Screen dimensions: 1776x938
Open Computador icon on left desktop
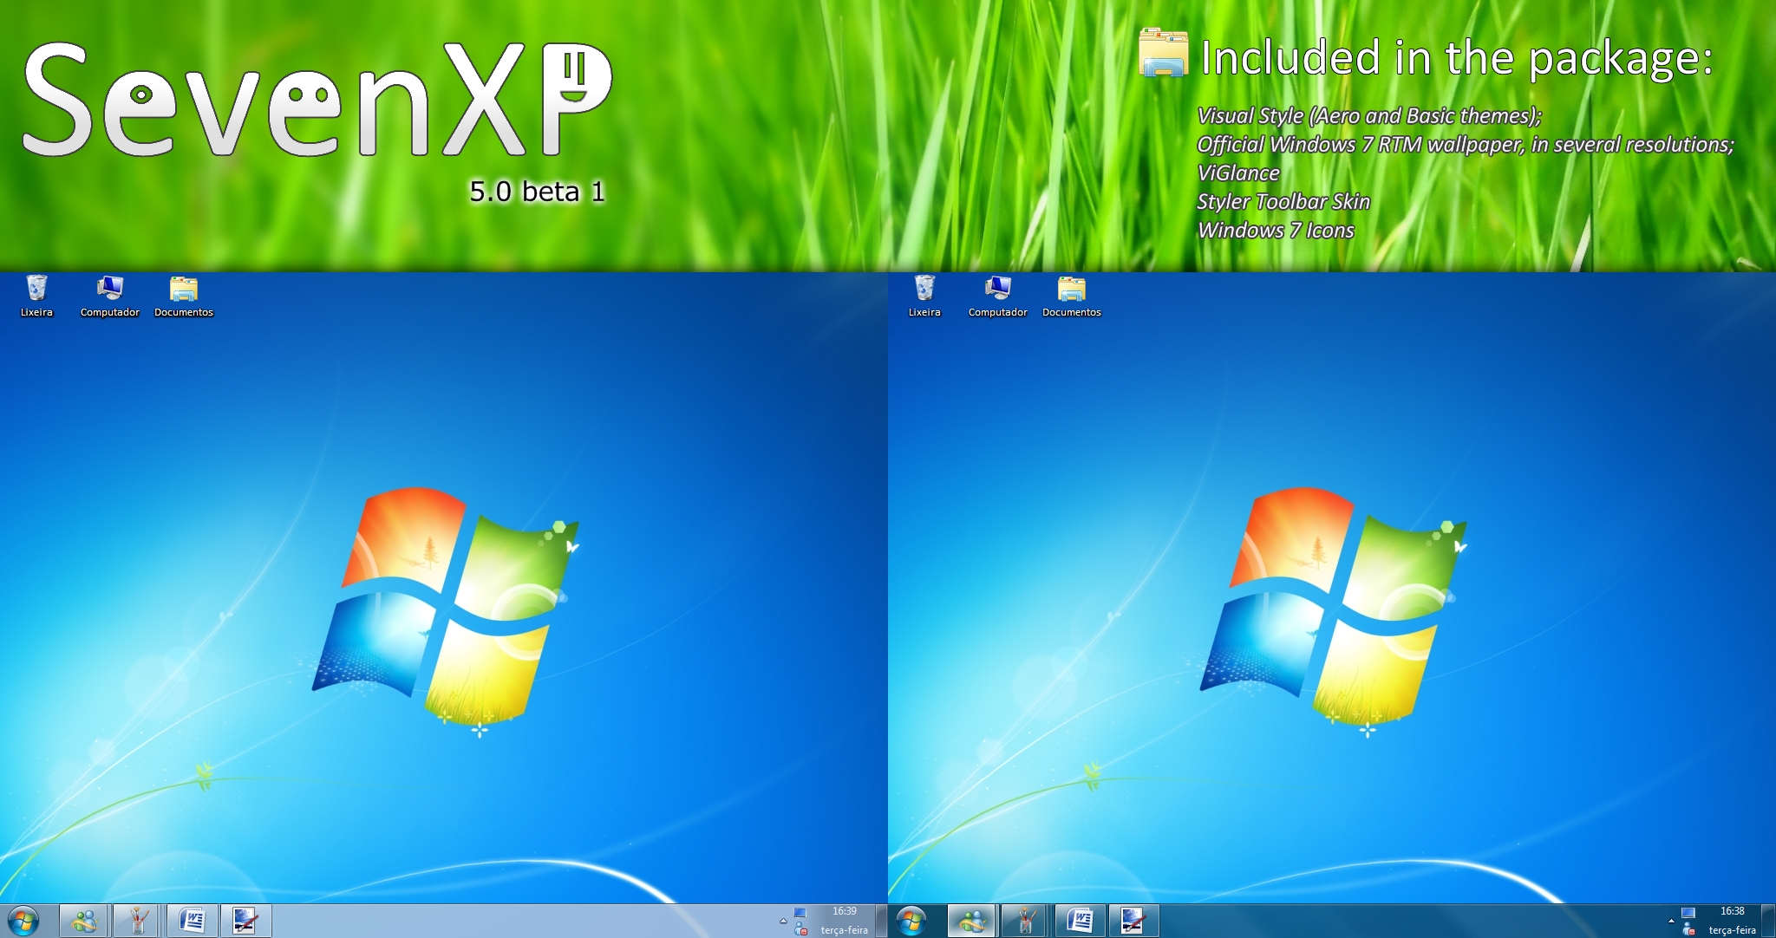click(110, 296)
